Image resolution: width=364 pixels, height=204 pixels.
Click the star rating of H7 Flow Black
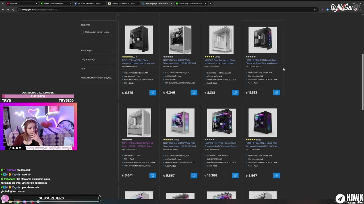point(127,57)
